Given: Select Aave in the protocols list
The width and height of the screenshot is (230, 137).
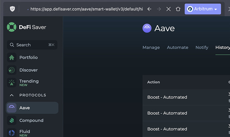Looking at the screenshot, I should click(x=32, y=108).
